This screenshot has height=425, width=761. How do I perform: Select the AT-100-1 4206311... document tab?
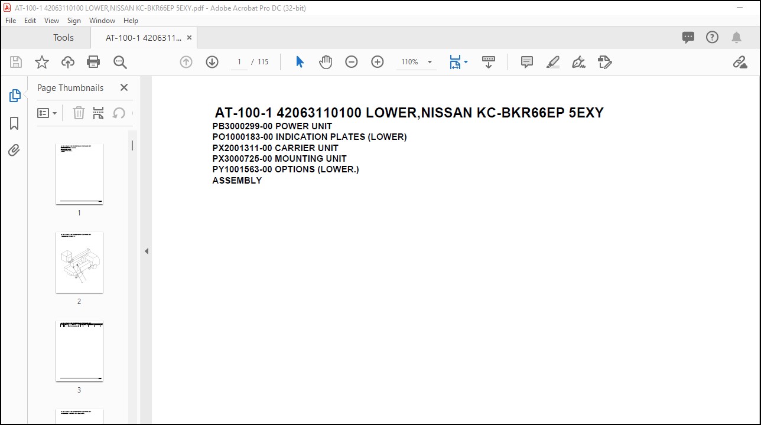tap(144, 38)
